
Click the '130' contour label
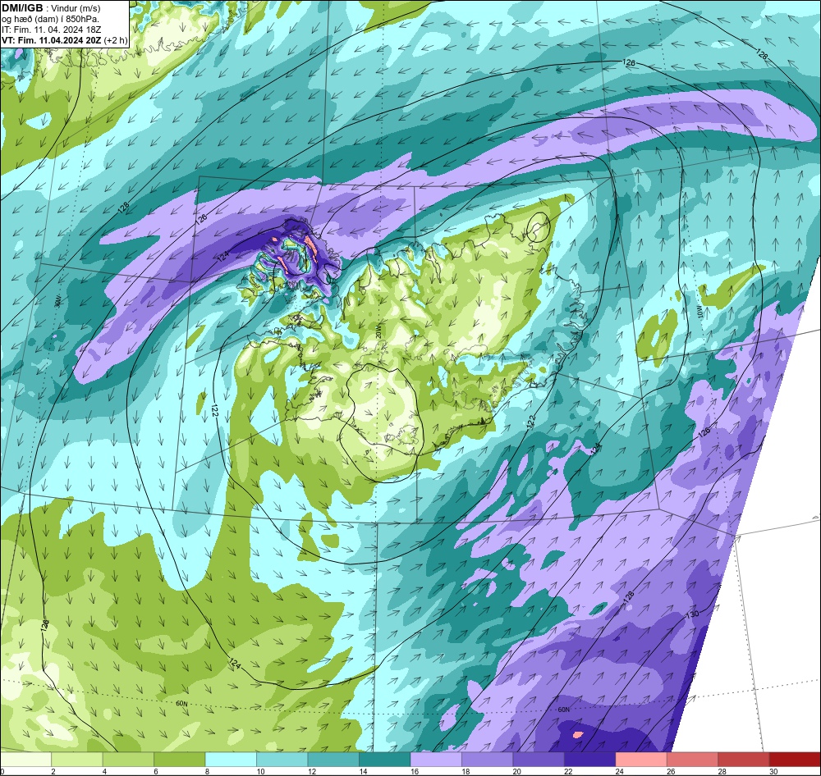(692, 614)
